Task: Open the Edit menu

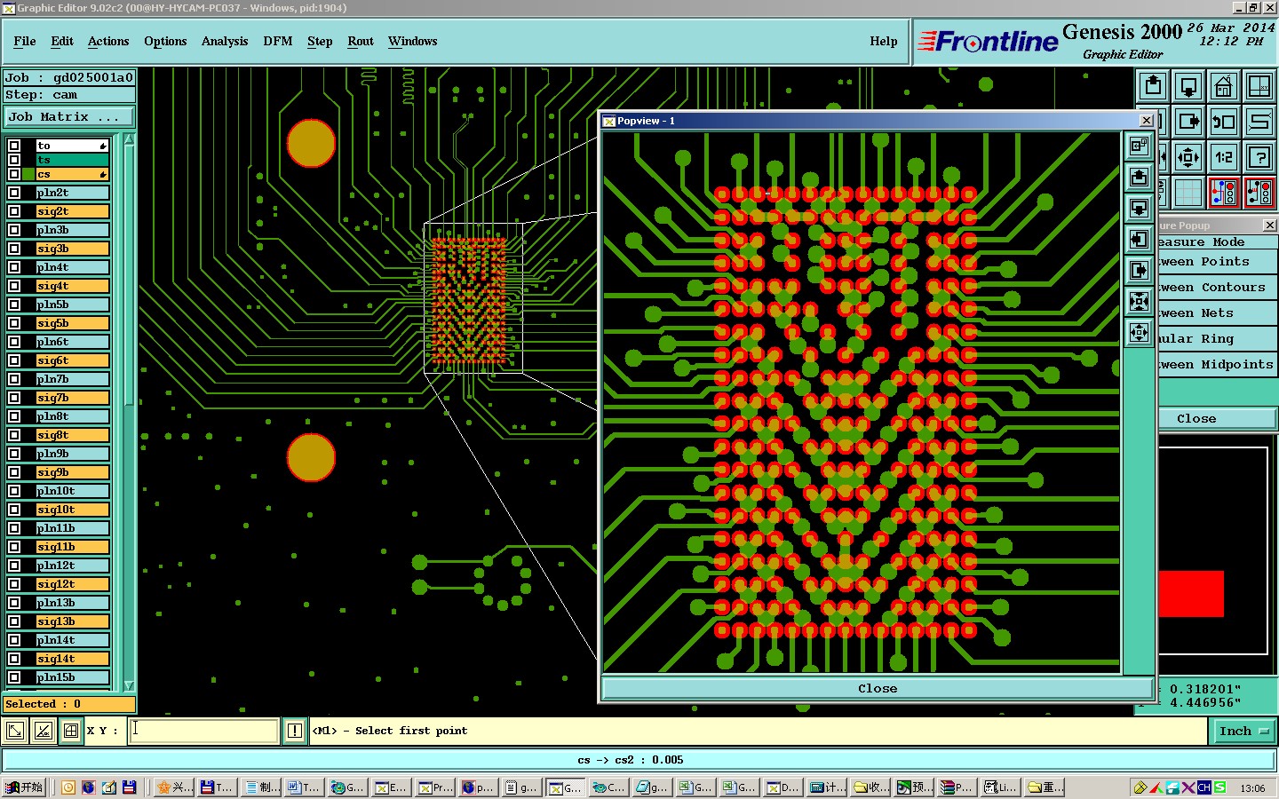Action: point(62,41)
